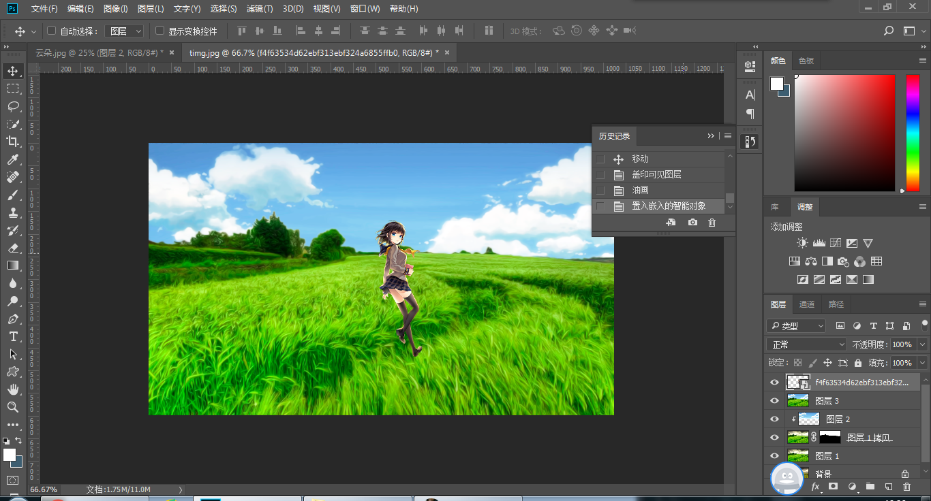Click the Color Balance adjustment icon

[811, 261]
